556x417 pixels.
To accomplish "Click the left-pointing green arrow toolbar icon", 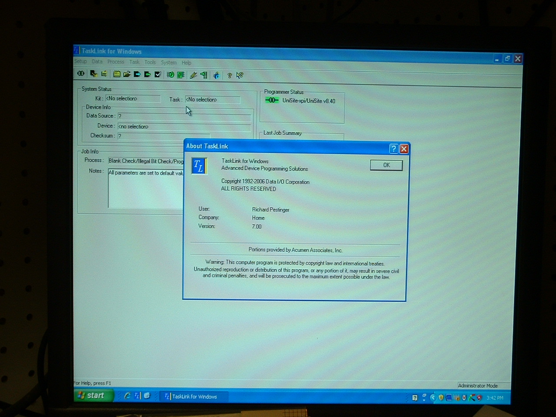I will tap(148, 74).
